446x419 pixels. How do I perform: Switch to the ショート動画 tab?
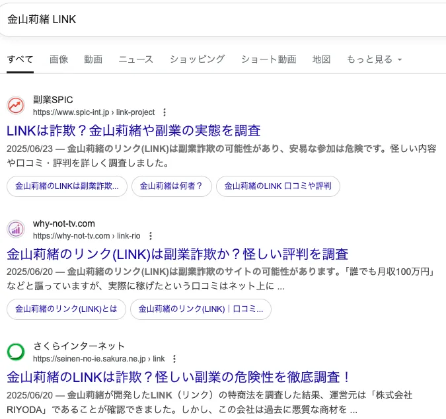[x=269, y=59]
